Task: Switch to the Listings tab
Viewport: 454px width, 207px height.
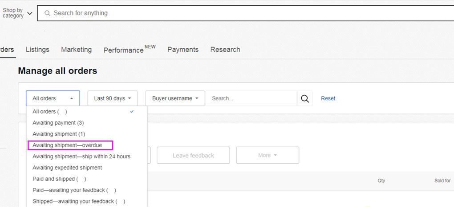Action: point(37,50)
